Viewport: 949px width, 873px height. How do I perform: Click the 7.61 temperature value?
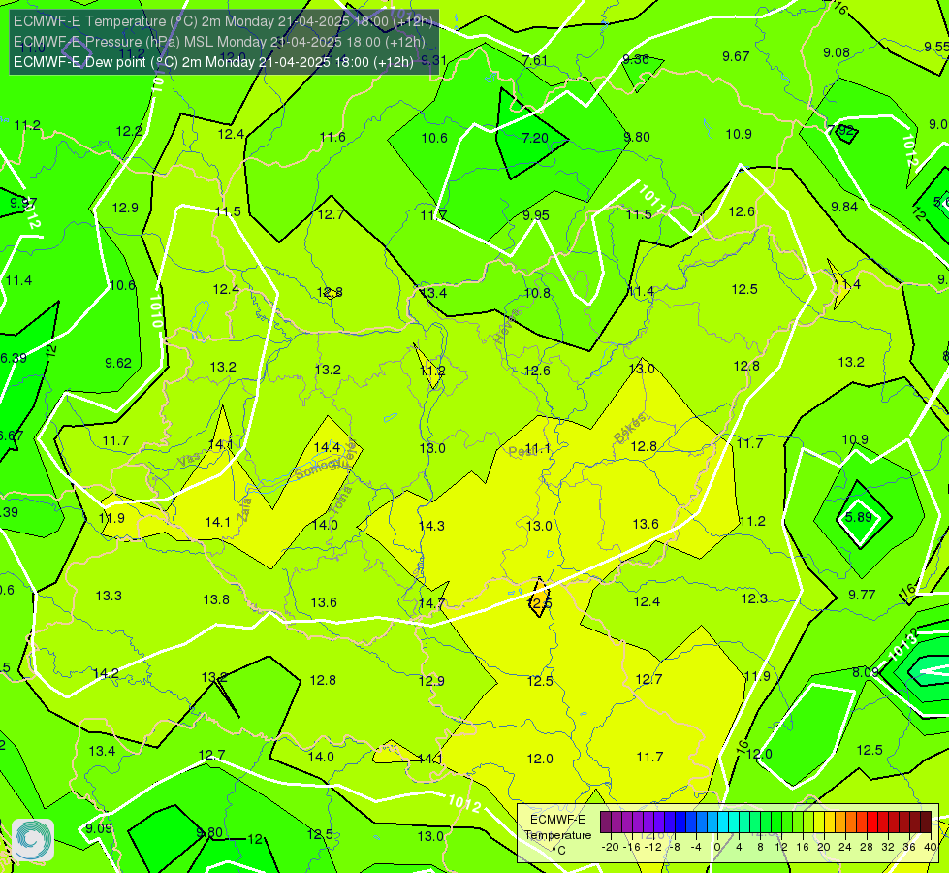(x=535, y=60)
